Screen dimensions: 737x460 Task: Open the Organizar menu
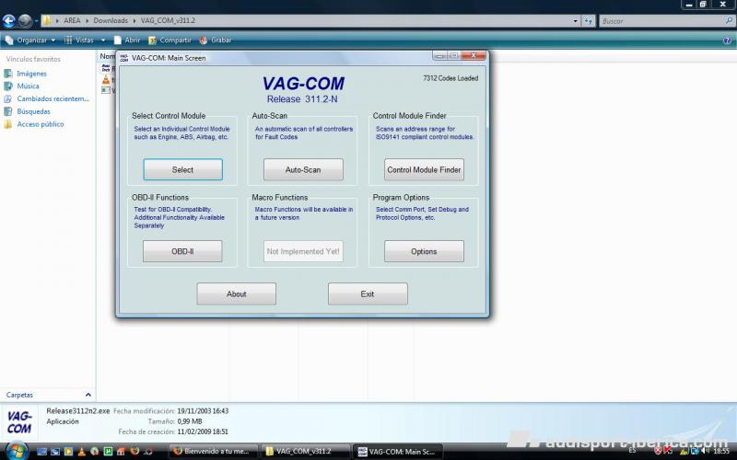click(x=30, y=40)
